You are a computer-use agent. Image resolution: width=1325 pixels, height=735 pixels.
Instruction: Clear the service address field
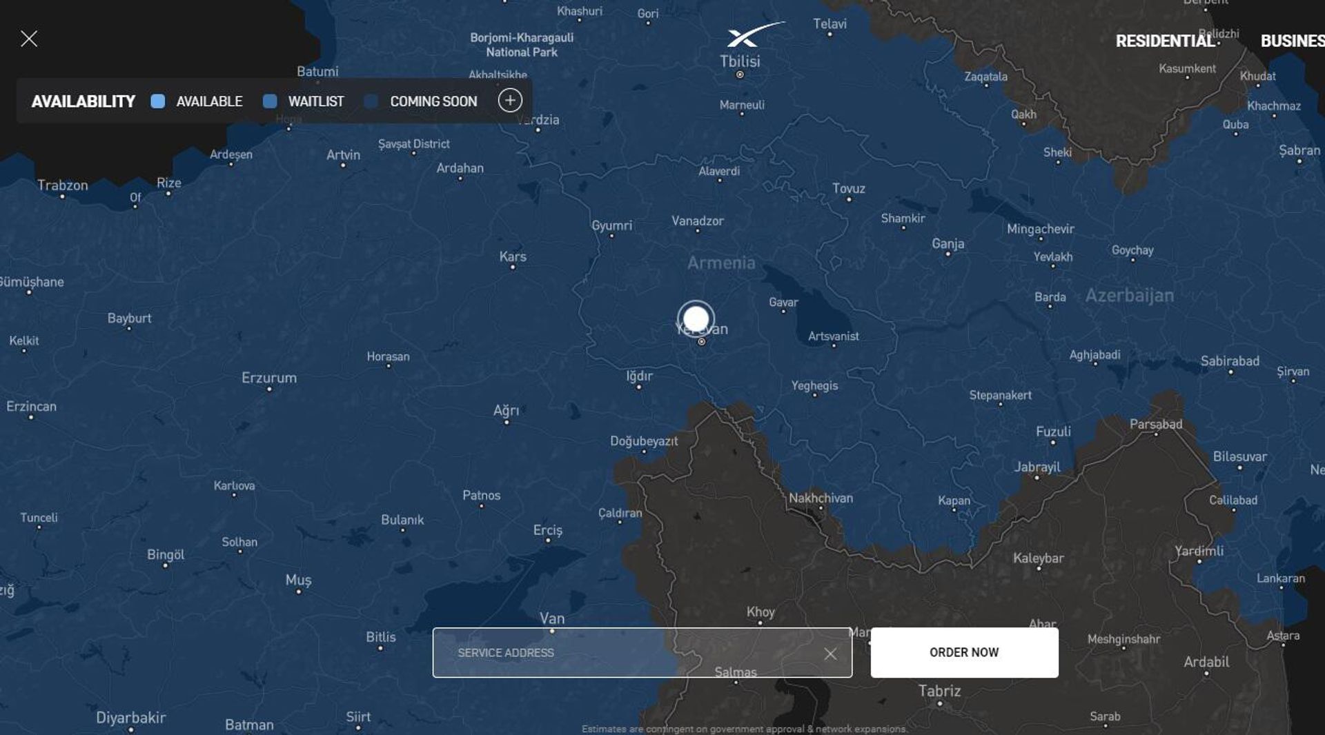pyautogui.click(x=830, y=654)
